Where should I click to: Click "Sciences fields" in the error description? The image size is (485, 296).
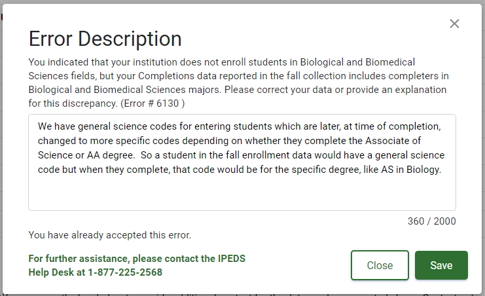point(60,76)
